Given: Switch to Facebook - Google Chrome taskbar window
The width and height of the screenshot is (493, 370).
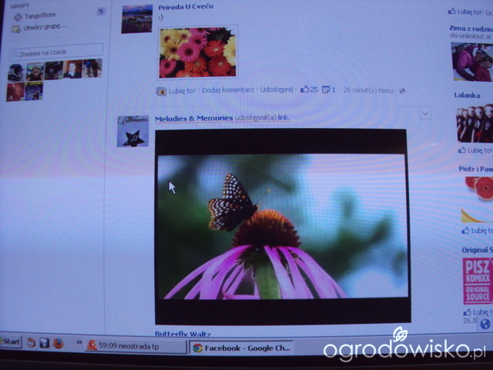Looking at the screenshot, I should coord(241,348).
